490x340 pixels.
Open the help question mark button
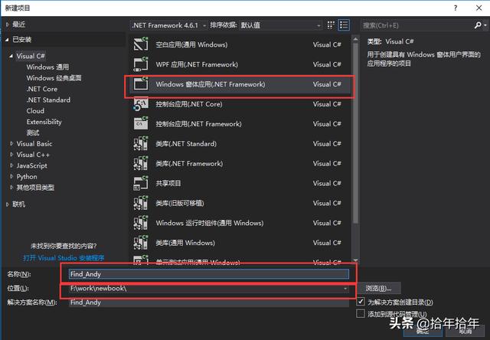tap(456, 8)
